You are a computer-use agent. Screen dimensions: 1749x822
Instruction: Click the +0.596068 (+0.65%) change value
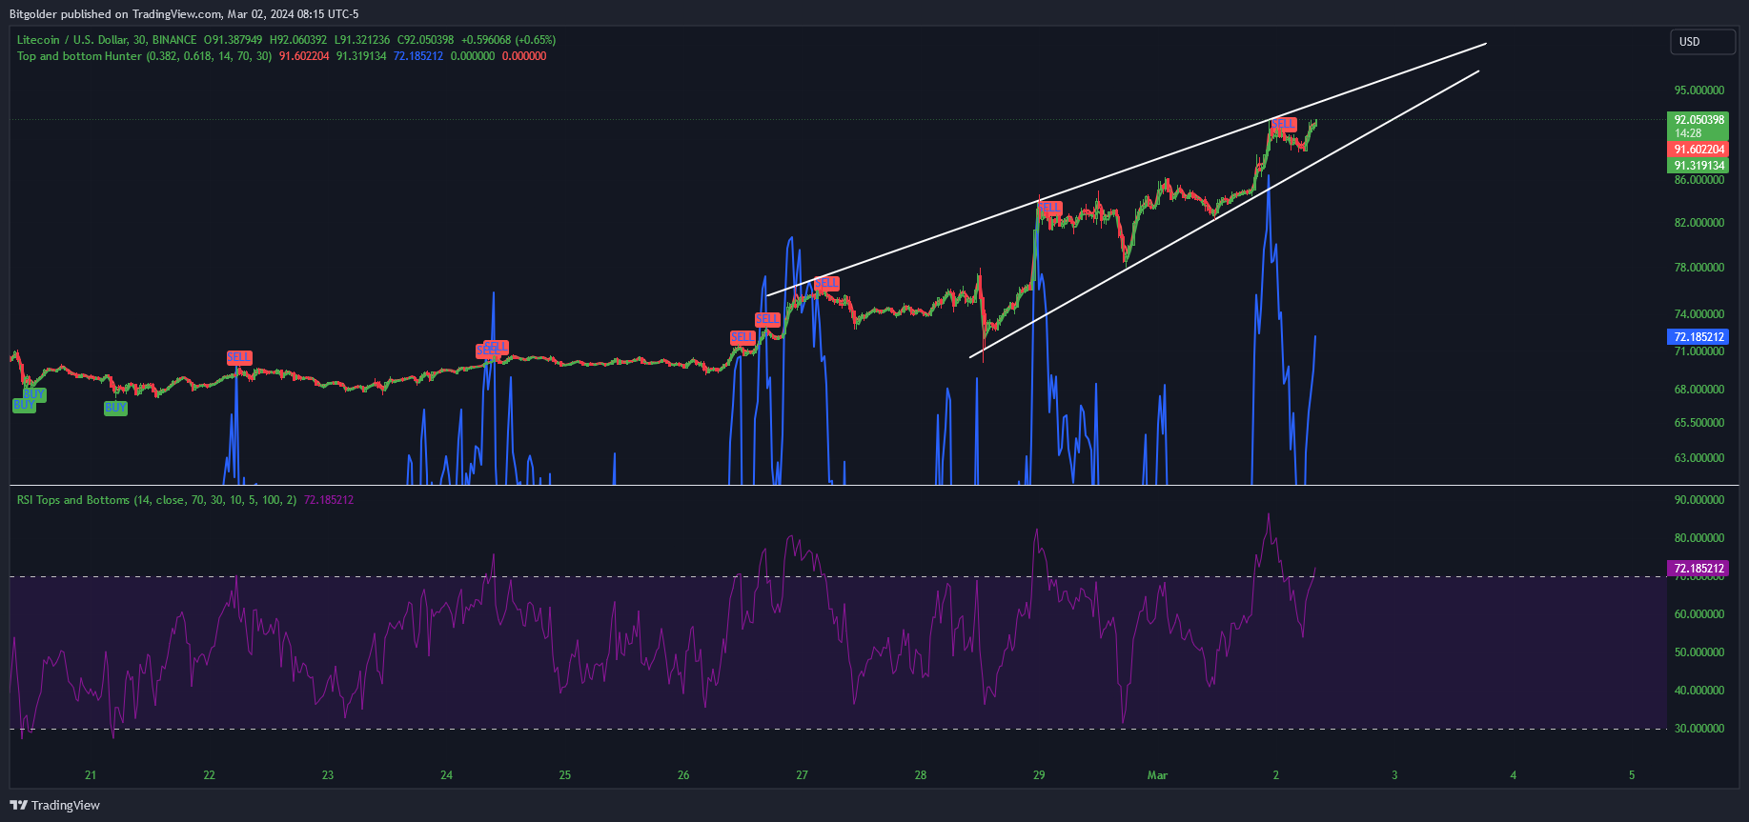click(508, 40)
